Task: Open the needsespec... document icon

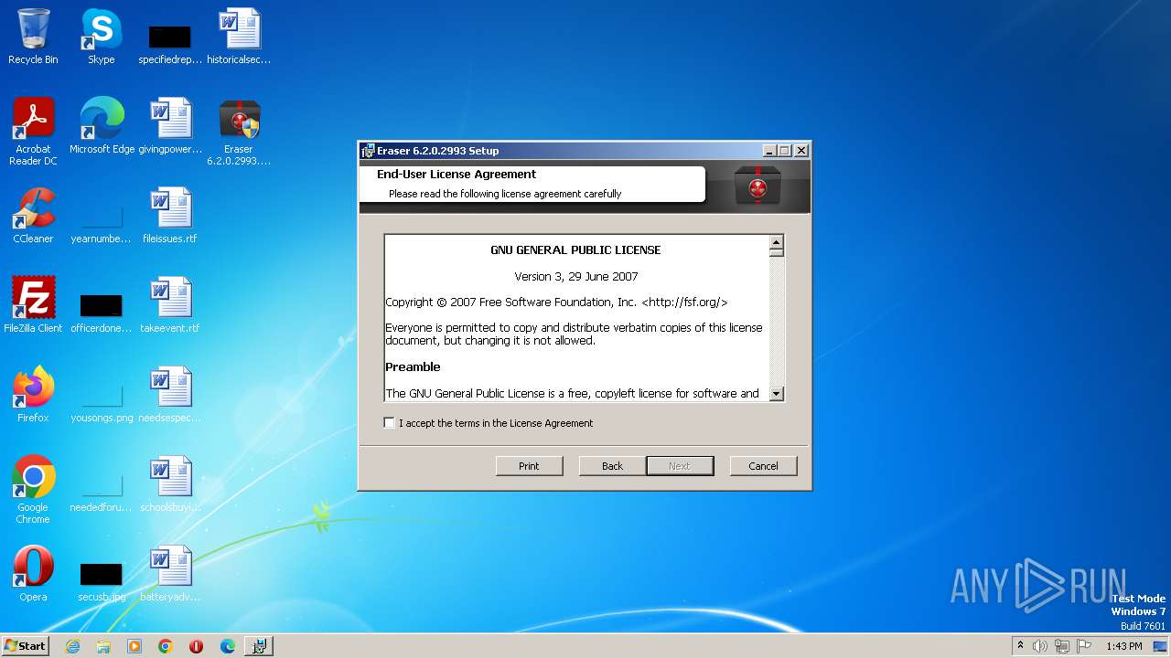Action: pos(170,395)
